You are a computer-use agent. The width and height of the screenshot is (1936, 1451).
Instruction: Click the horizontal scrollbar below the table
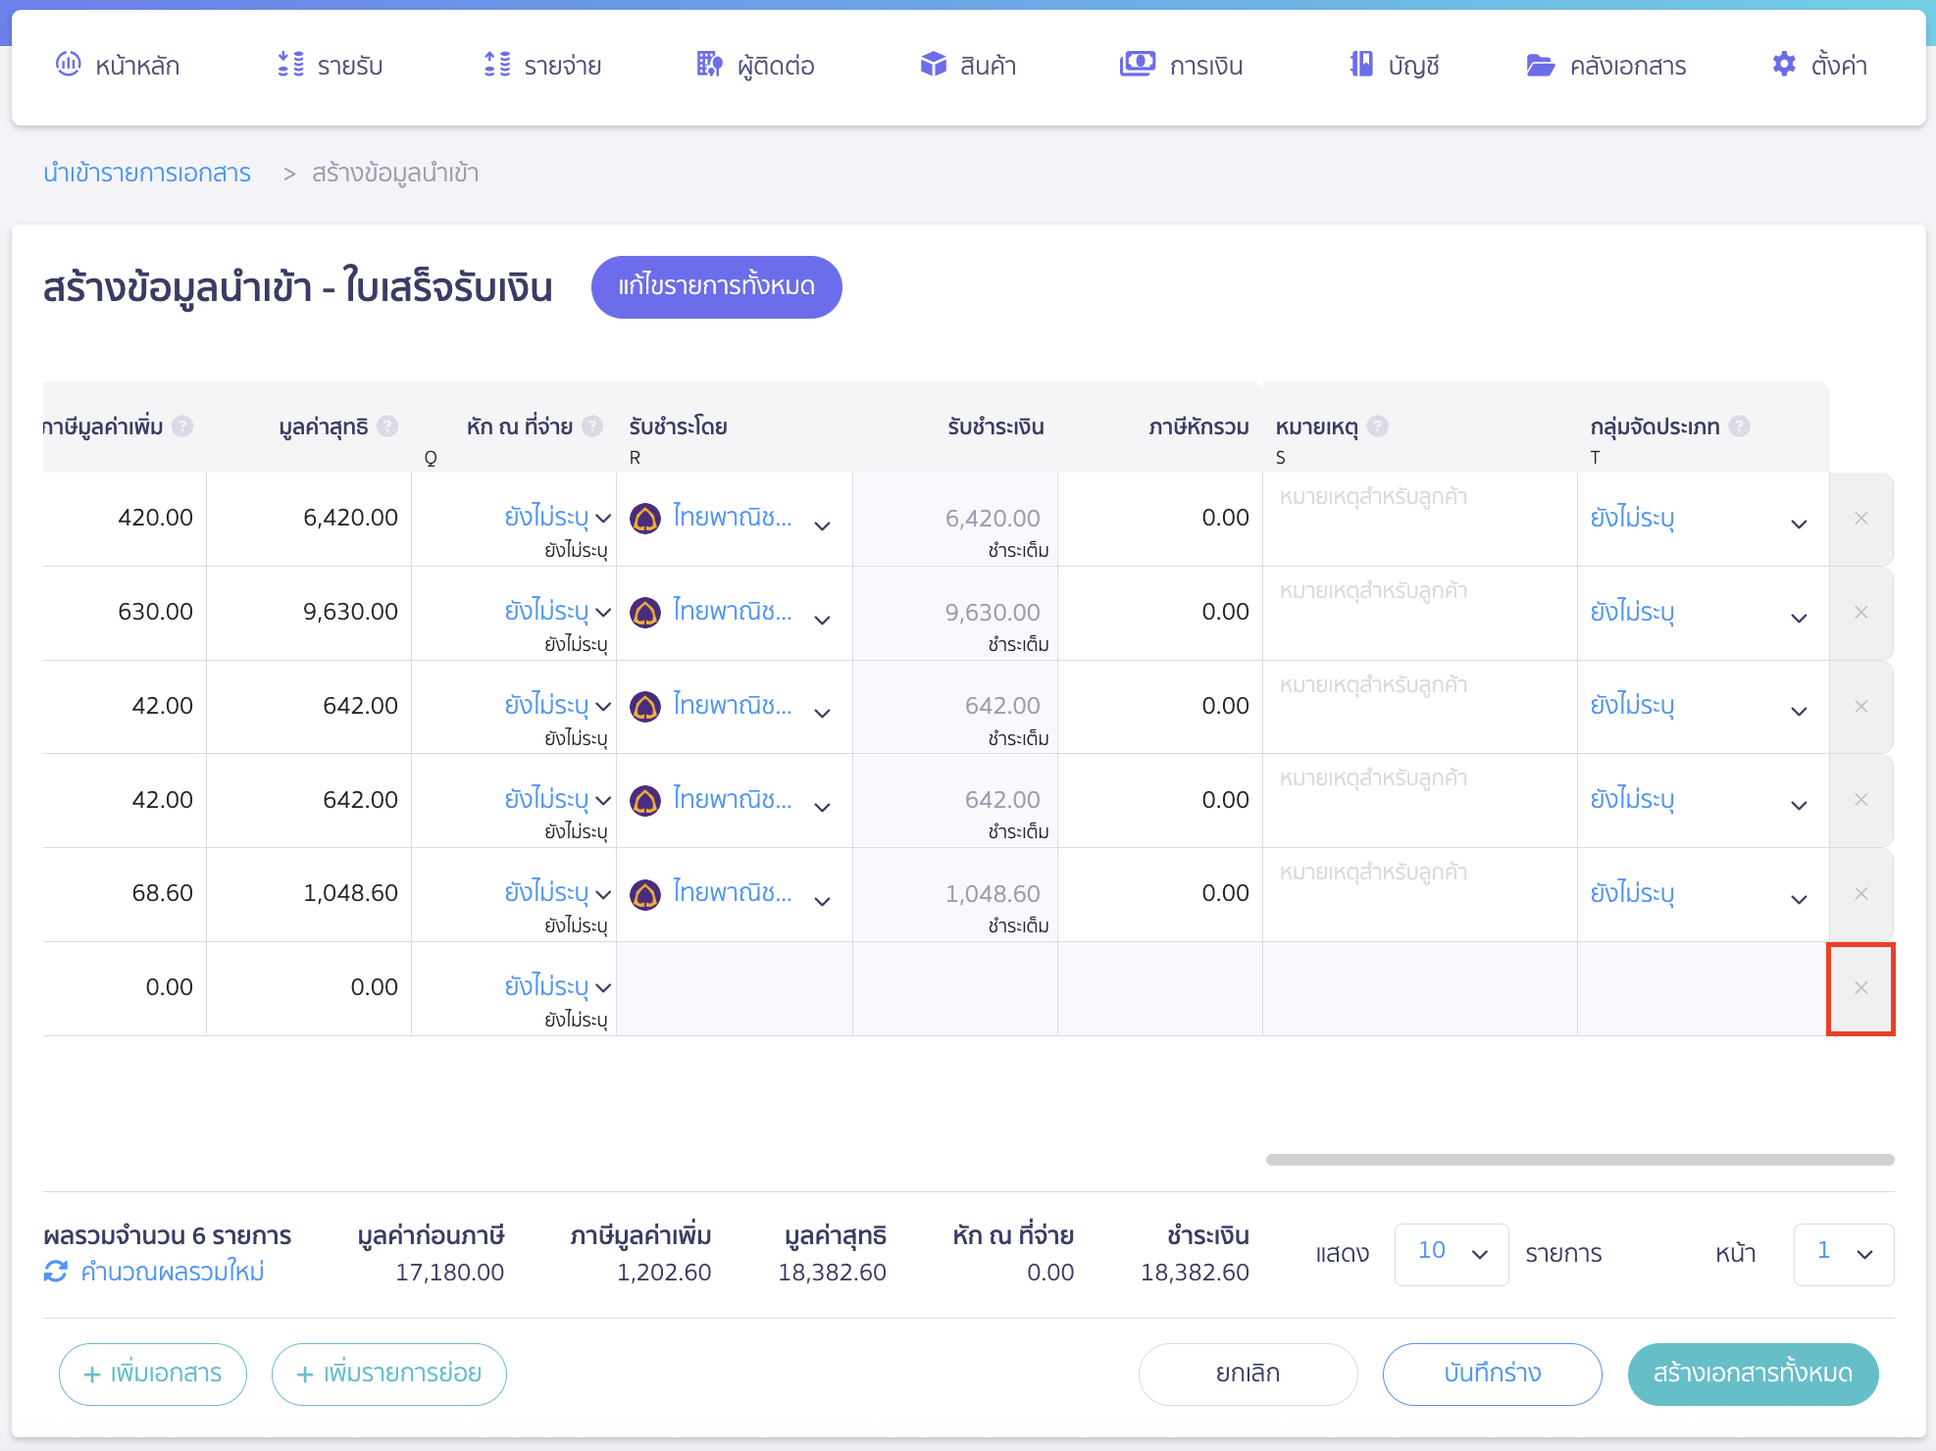(x=1579, y=1160)
